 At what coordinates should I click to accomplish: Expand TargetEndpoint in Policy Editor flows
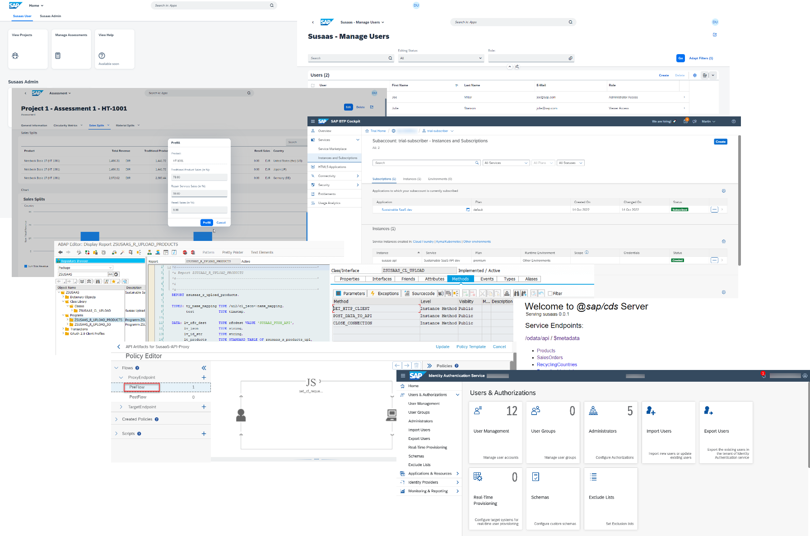click(x=121, y=407)
